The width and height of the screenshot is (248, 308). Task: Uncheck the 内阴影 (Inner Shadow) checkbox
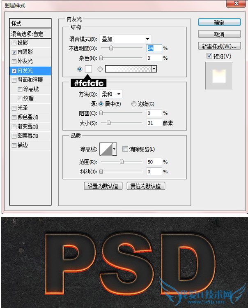click(x=14, y=52)
